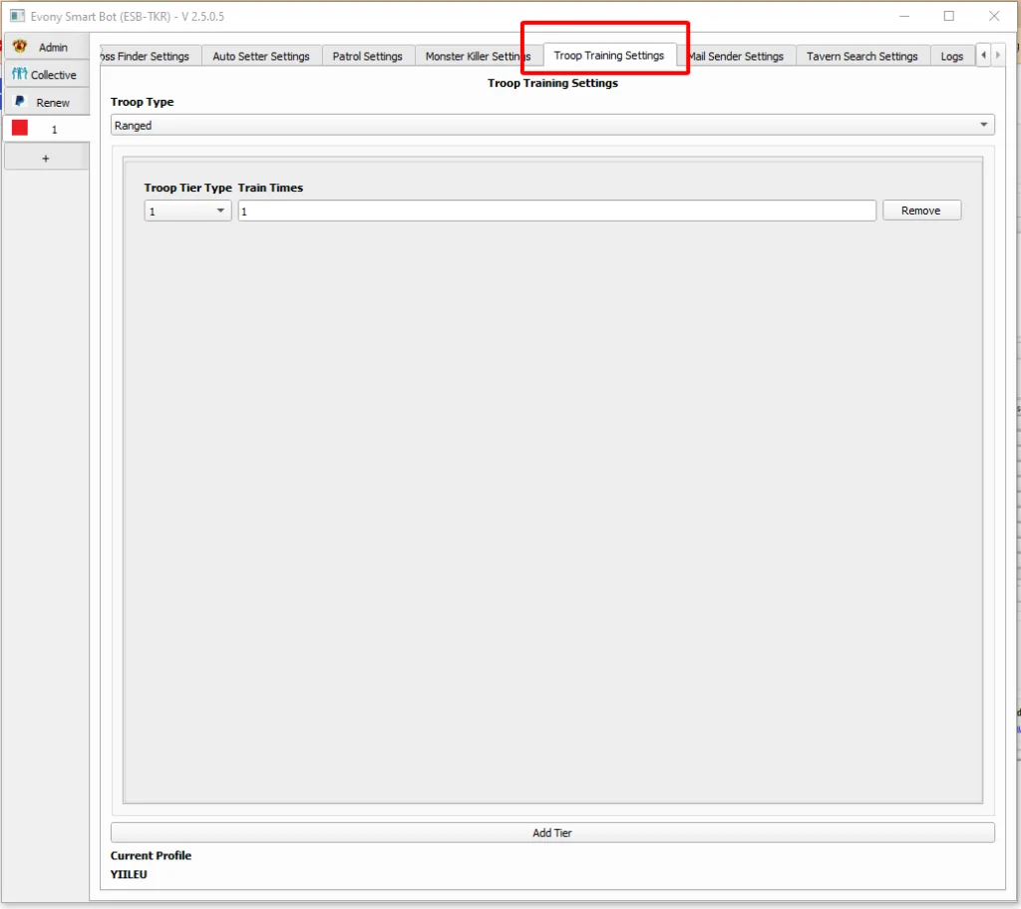Viewport: 1021px width, 909px height.
Task: Maximize the Evony Smart Bot window
Action: click(x=948, y=16)
